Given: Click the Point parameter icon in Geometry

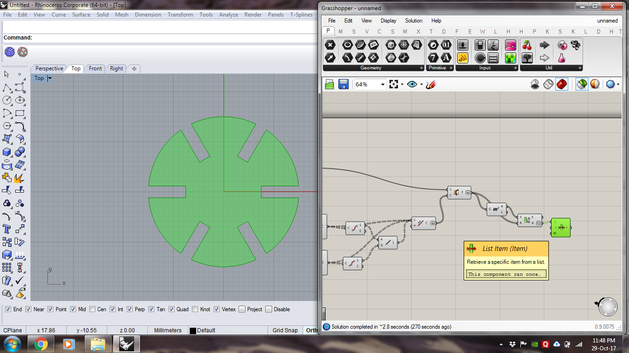Looking at the screenshot, I should 330,45.
